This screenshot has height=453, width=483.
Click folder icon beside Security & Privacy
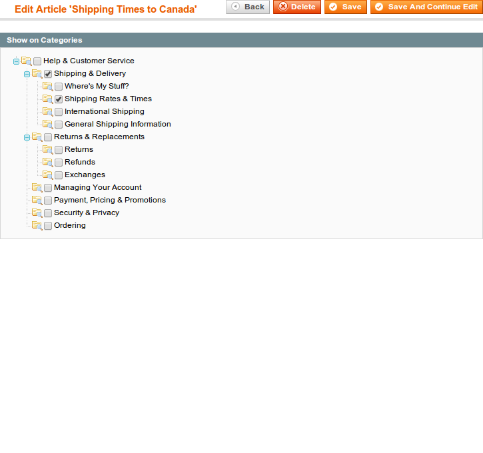[37, 213]
